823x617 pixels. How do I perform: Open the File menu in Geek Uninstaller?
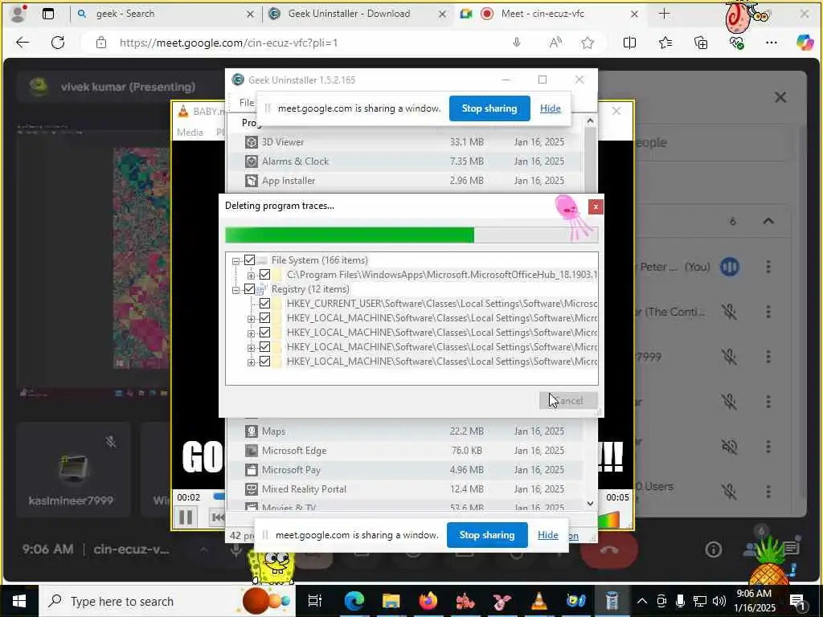246,103
